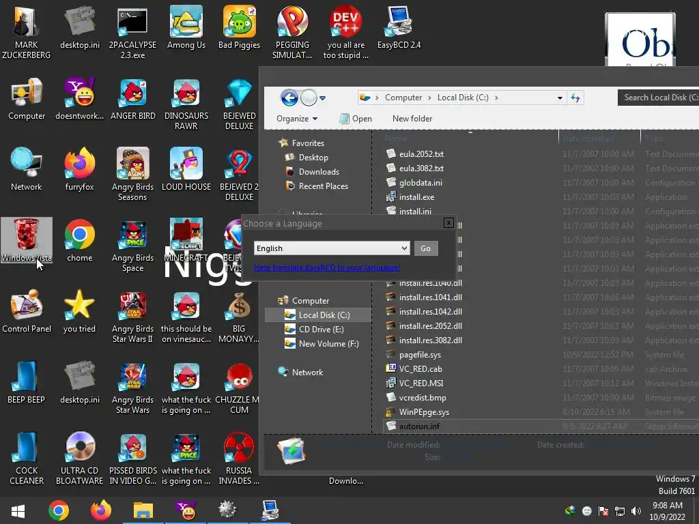Select the COCK CLEANER desktop icon
The image size is (699, 524).
27,458
